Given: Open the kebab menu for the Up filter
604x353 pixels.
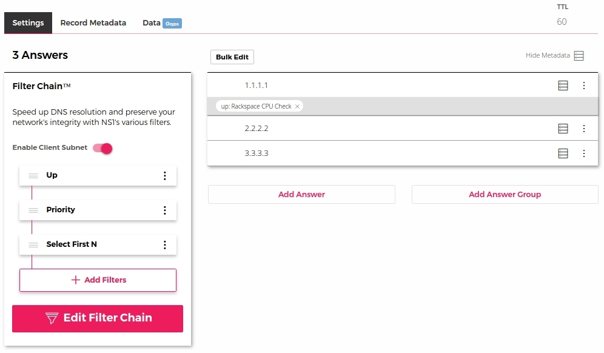Looking at the screenshot, I should click(164, 175).
